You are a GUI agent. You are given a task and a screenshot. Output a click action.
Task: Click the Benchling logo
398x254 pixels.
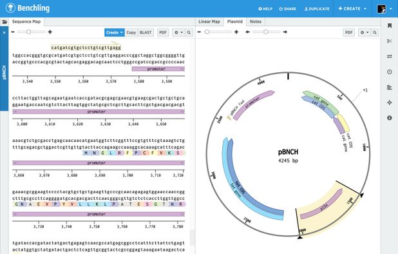[28, 8]
